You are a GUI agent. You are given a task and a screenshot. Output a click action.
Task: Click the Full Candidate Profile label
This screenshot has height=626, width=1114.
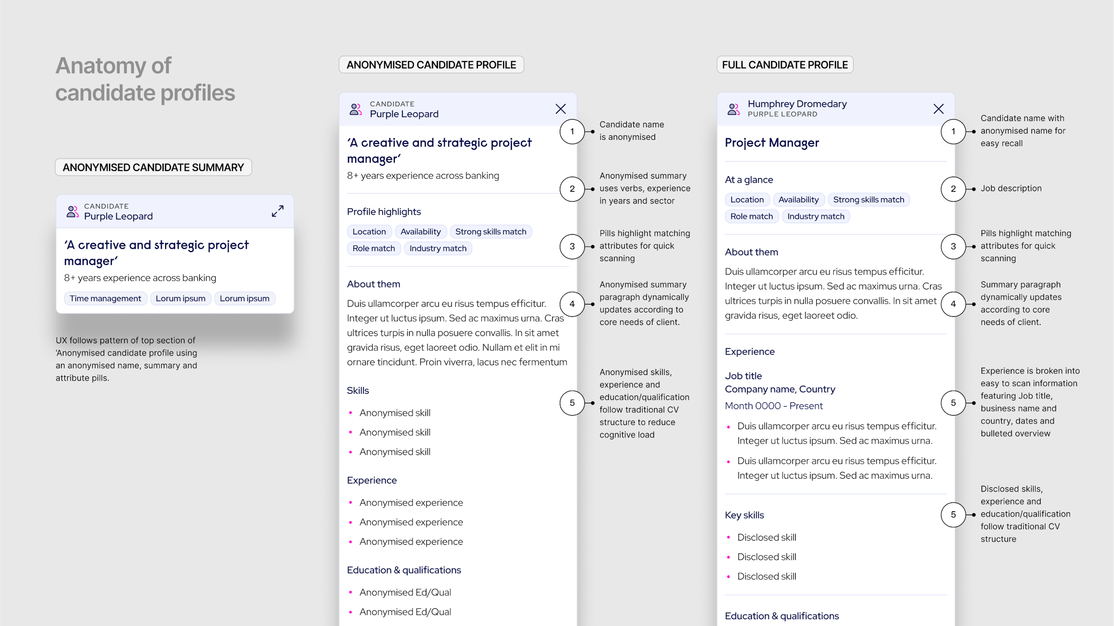[785, 65]
